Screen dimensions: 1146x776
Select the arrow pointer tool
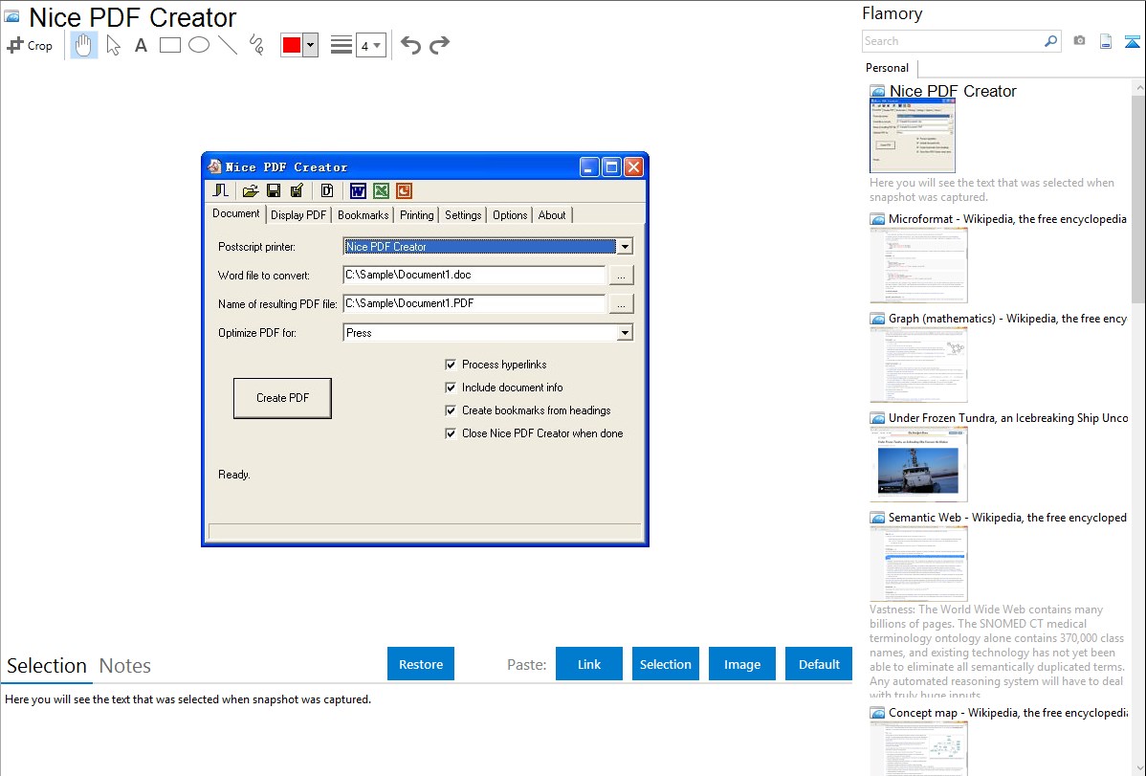pos(113,45)
